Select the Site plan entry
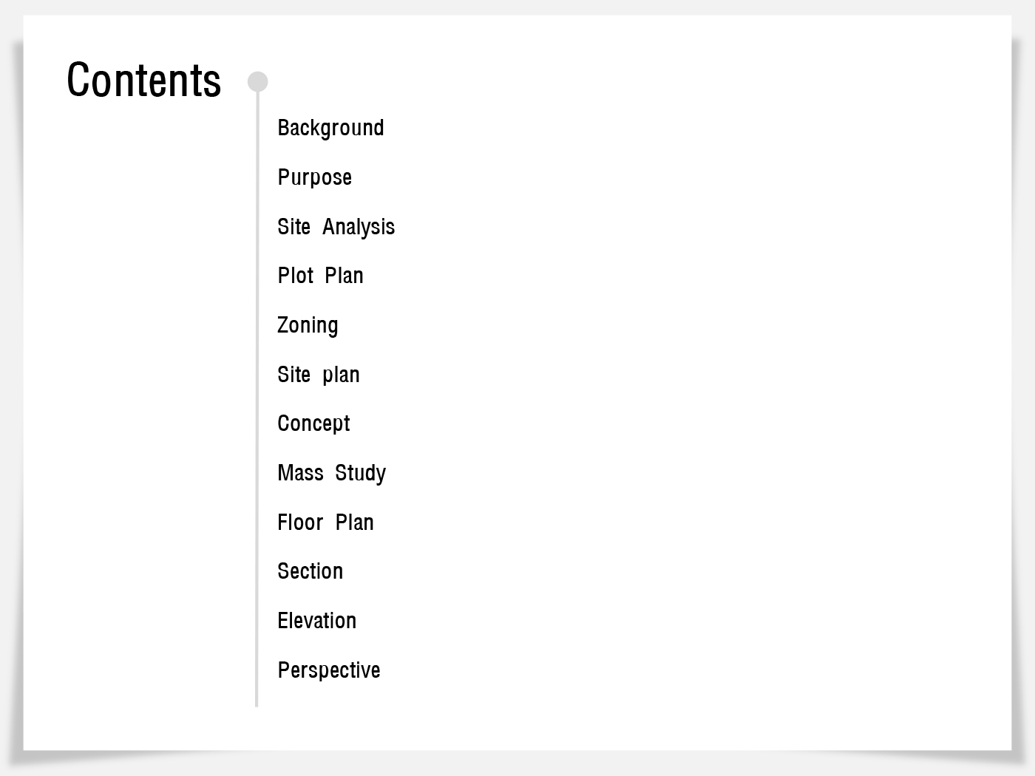This screenshot has height=776, width=1035. point(318,375)
